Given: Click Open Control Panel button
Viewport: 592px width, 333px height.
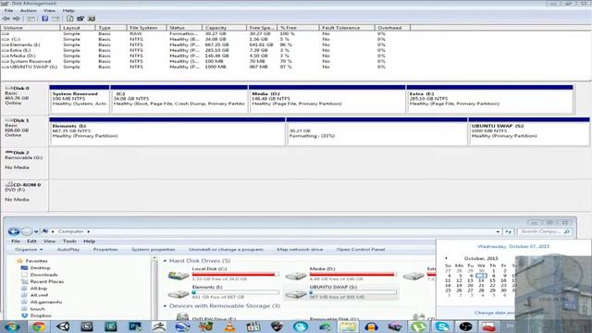Looking at the screenshot, I should [361, 250].
